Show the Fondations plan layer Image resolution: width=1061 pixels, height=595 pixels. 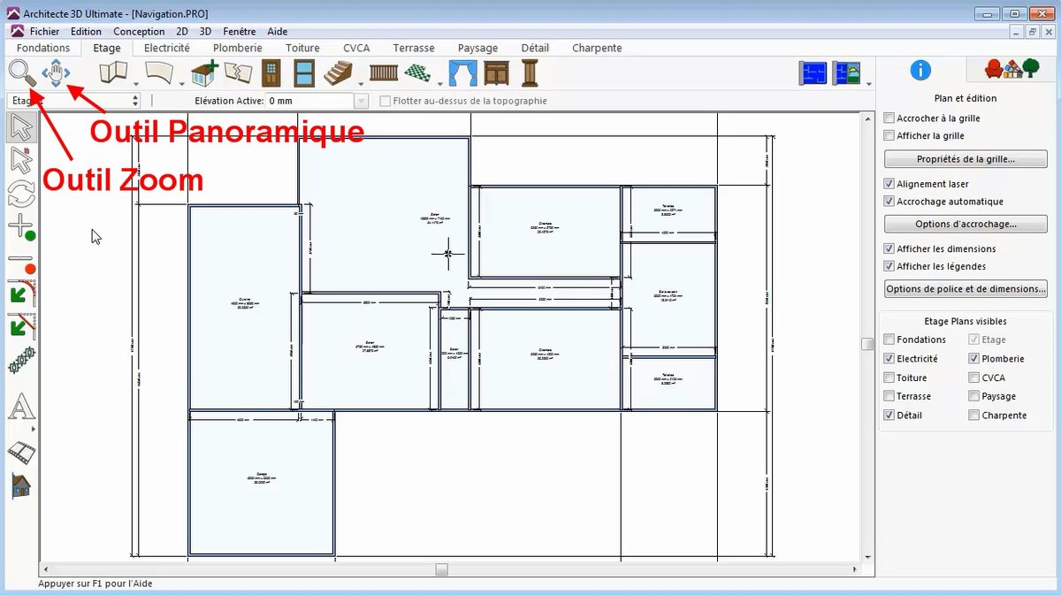(889, 339)
